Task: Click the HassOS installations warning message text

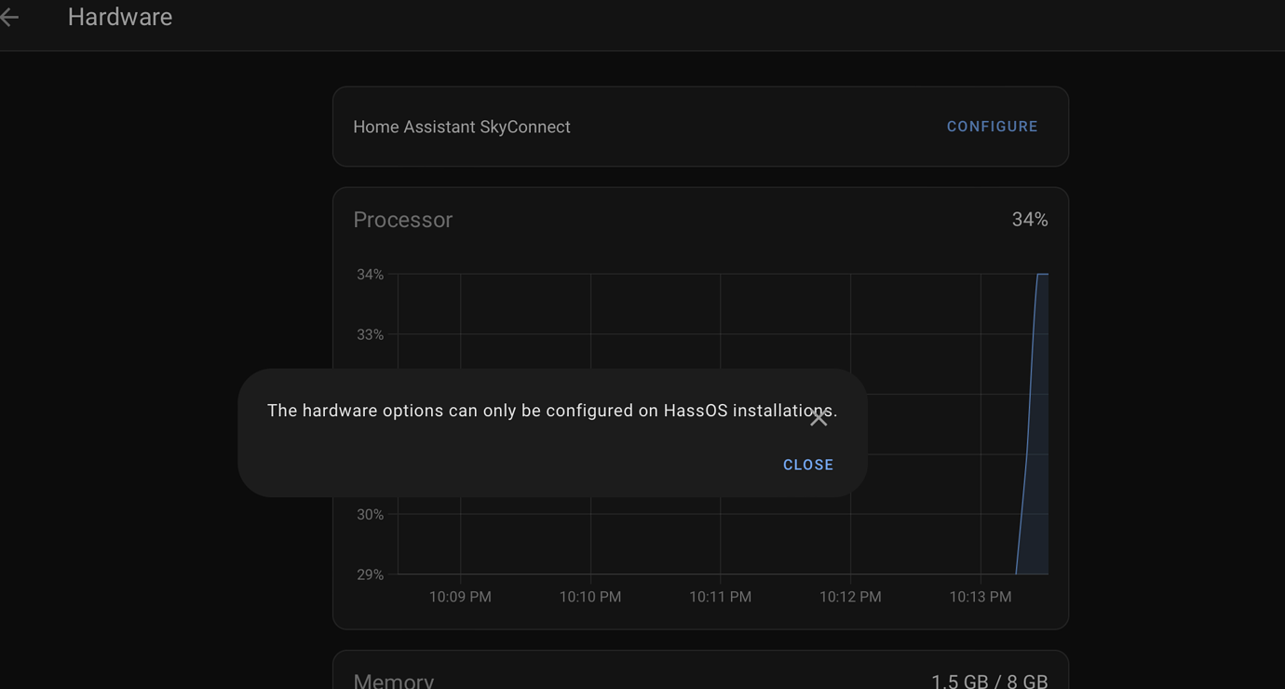Action: pyautogui.click(x=552, y=410)
